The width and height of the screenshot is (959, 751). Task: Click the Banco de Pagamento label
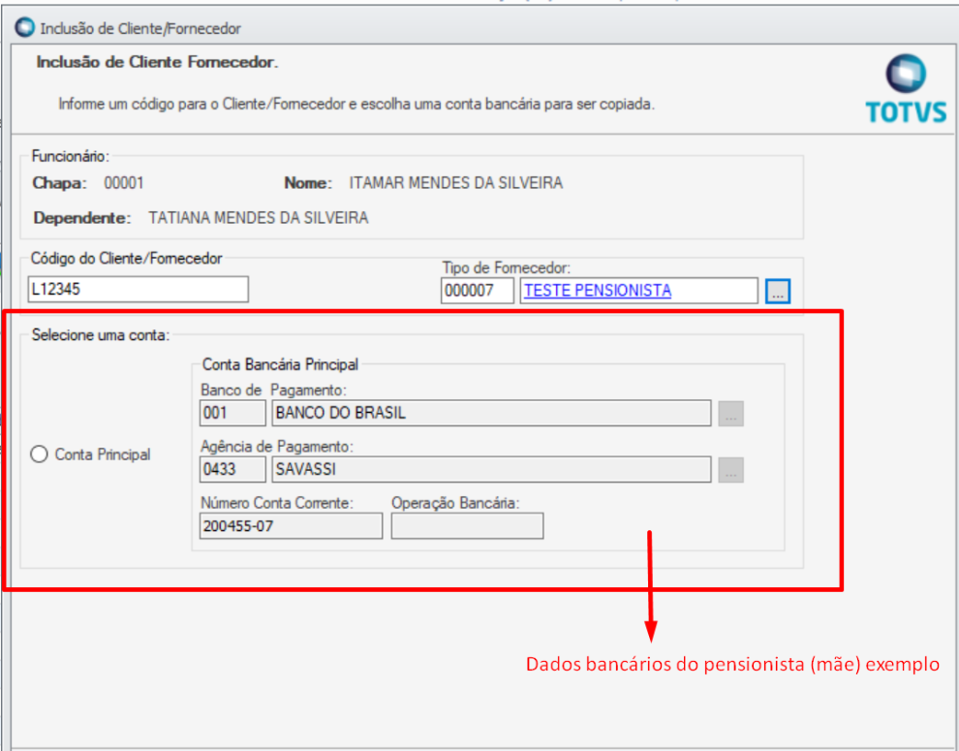click(273, 391)
